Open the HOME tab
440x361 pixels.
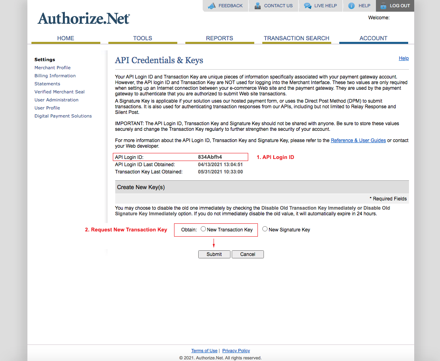pos(66,38)
